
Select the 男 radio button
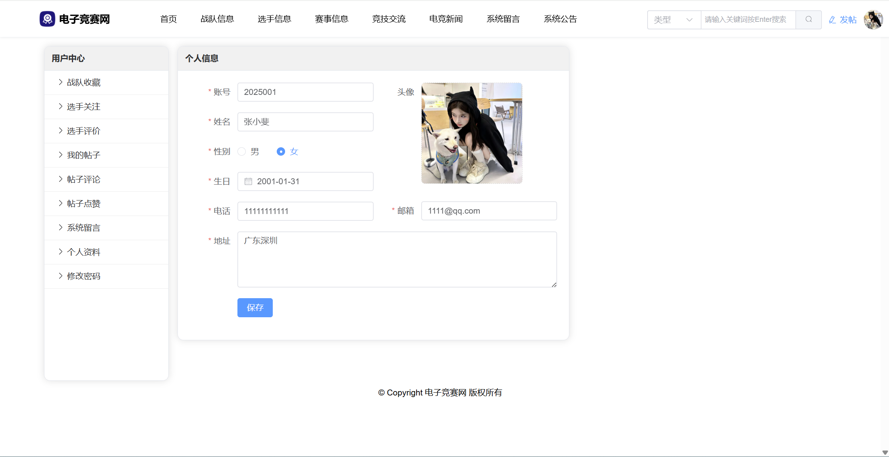[x=241, y=152]
